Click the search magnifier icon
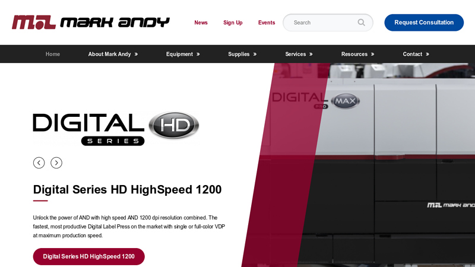This screenshot has width=475, height=267. click(361, 23)
